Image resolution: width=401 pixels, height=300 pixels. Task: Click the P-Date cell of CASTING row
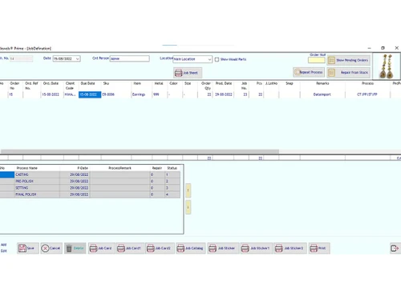click(x=75, y=174)
